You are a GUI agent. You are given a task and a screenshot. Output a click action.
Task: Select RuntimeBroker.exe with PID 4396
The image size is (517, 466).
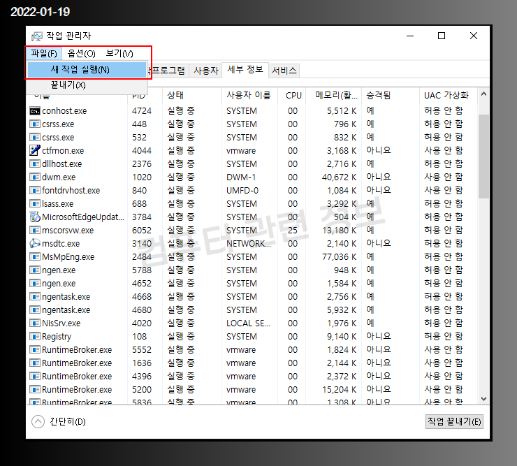(x=253, y=377)
